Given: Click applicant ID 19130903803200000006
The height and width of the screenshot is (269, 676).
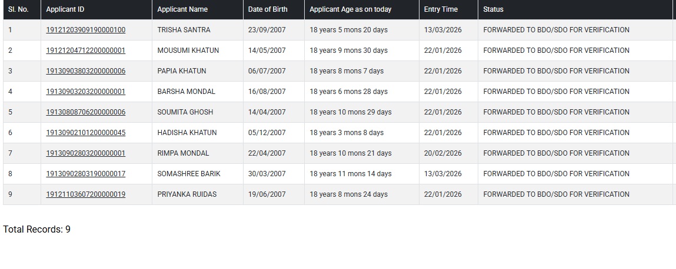Looking at the screenshot, I should click(x=85, y=71).
